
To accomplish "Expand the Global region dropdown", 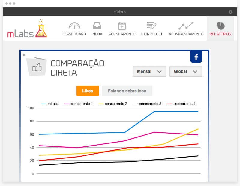I will pyautogui.click(x=186, y=71).
